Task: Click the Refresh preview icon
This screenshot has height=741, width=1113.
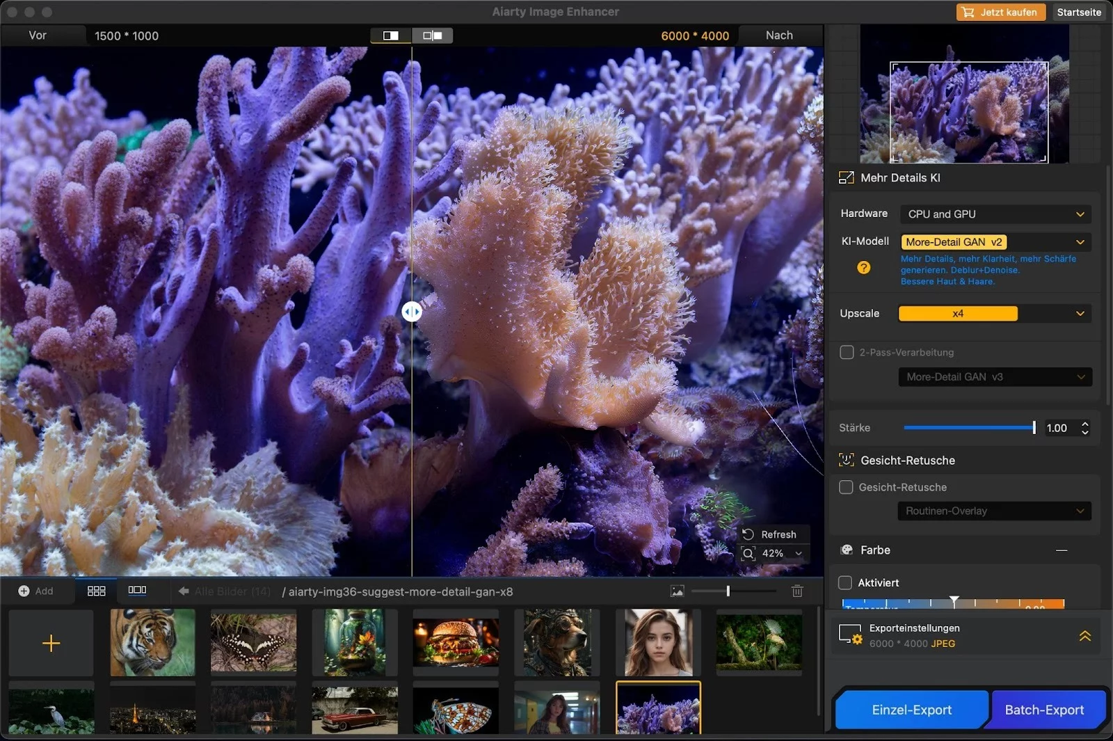Action: [748, 534]
